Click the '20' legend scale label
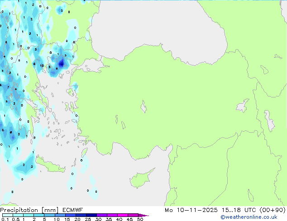 coord(77,219)
